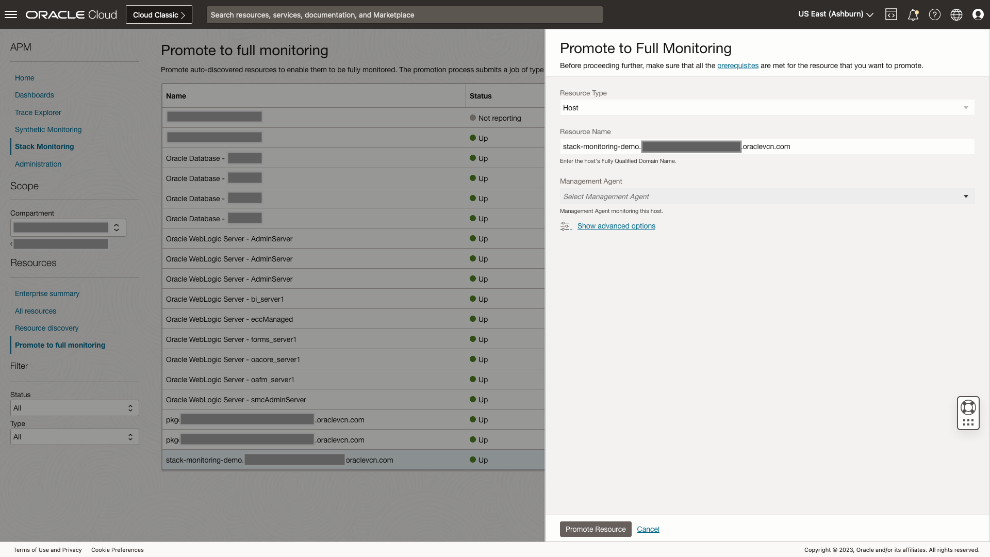Click the Promote Resource button

coord(595,529)
